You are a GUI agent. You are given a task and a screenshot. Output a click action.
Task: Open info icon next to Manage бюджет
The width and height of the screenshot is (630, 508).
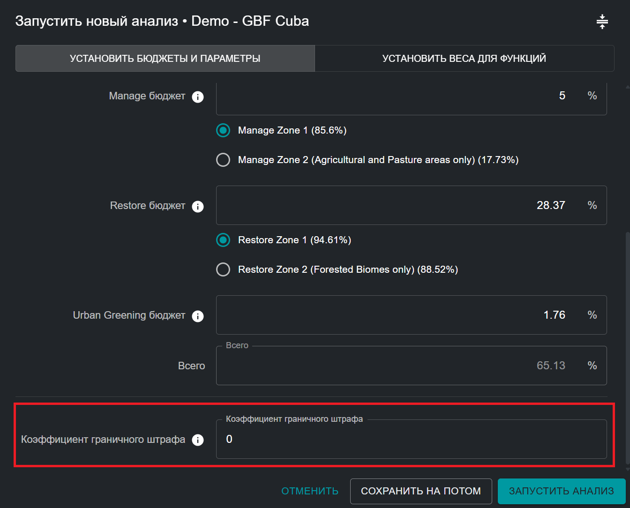(x=198, y=97)
